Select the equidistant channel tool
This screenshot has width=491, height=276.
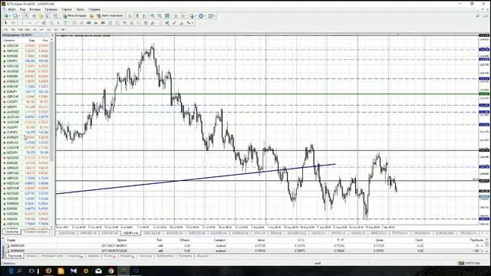point(44,23)
